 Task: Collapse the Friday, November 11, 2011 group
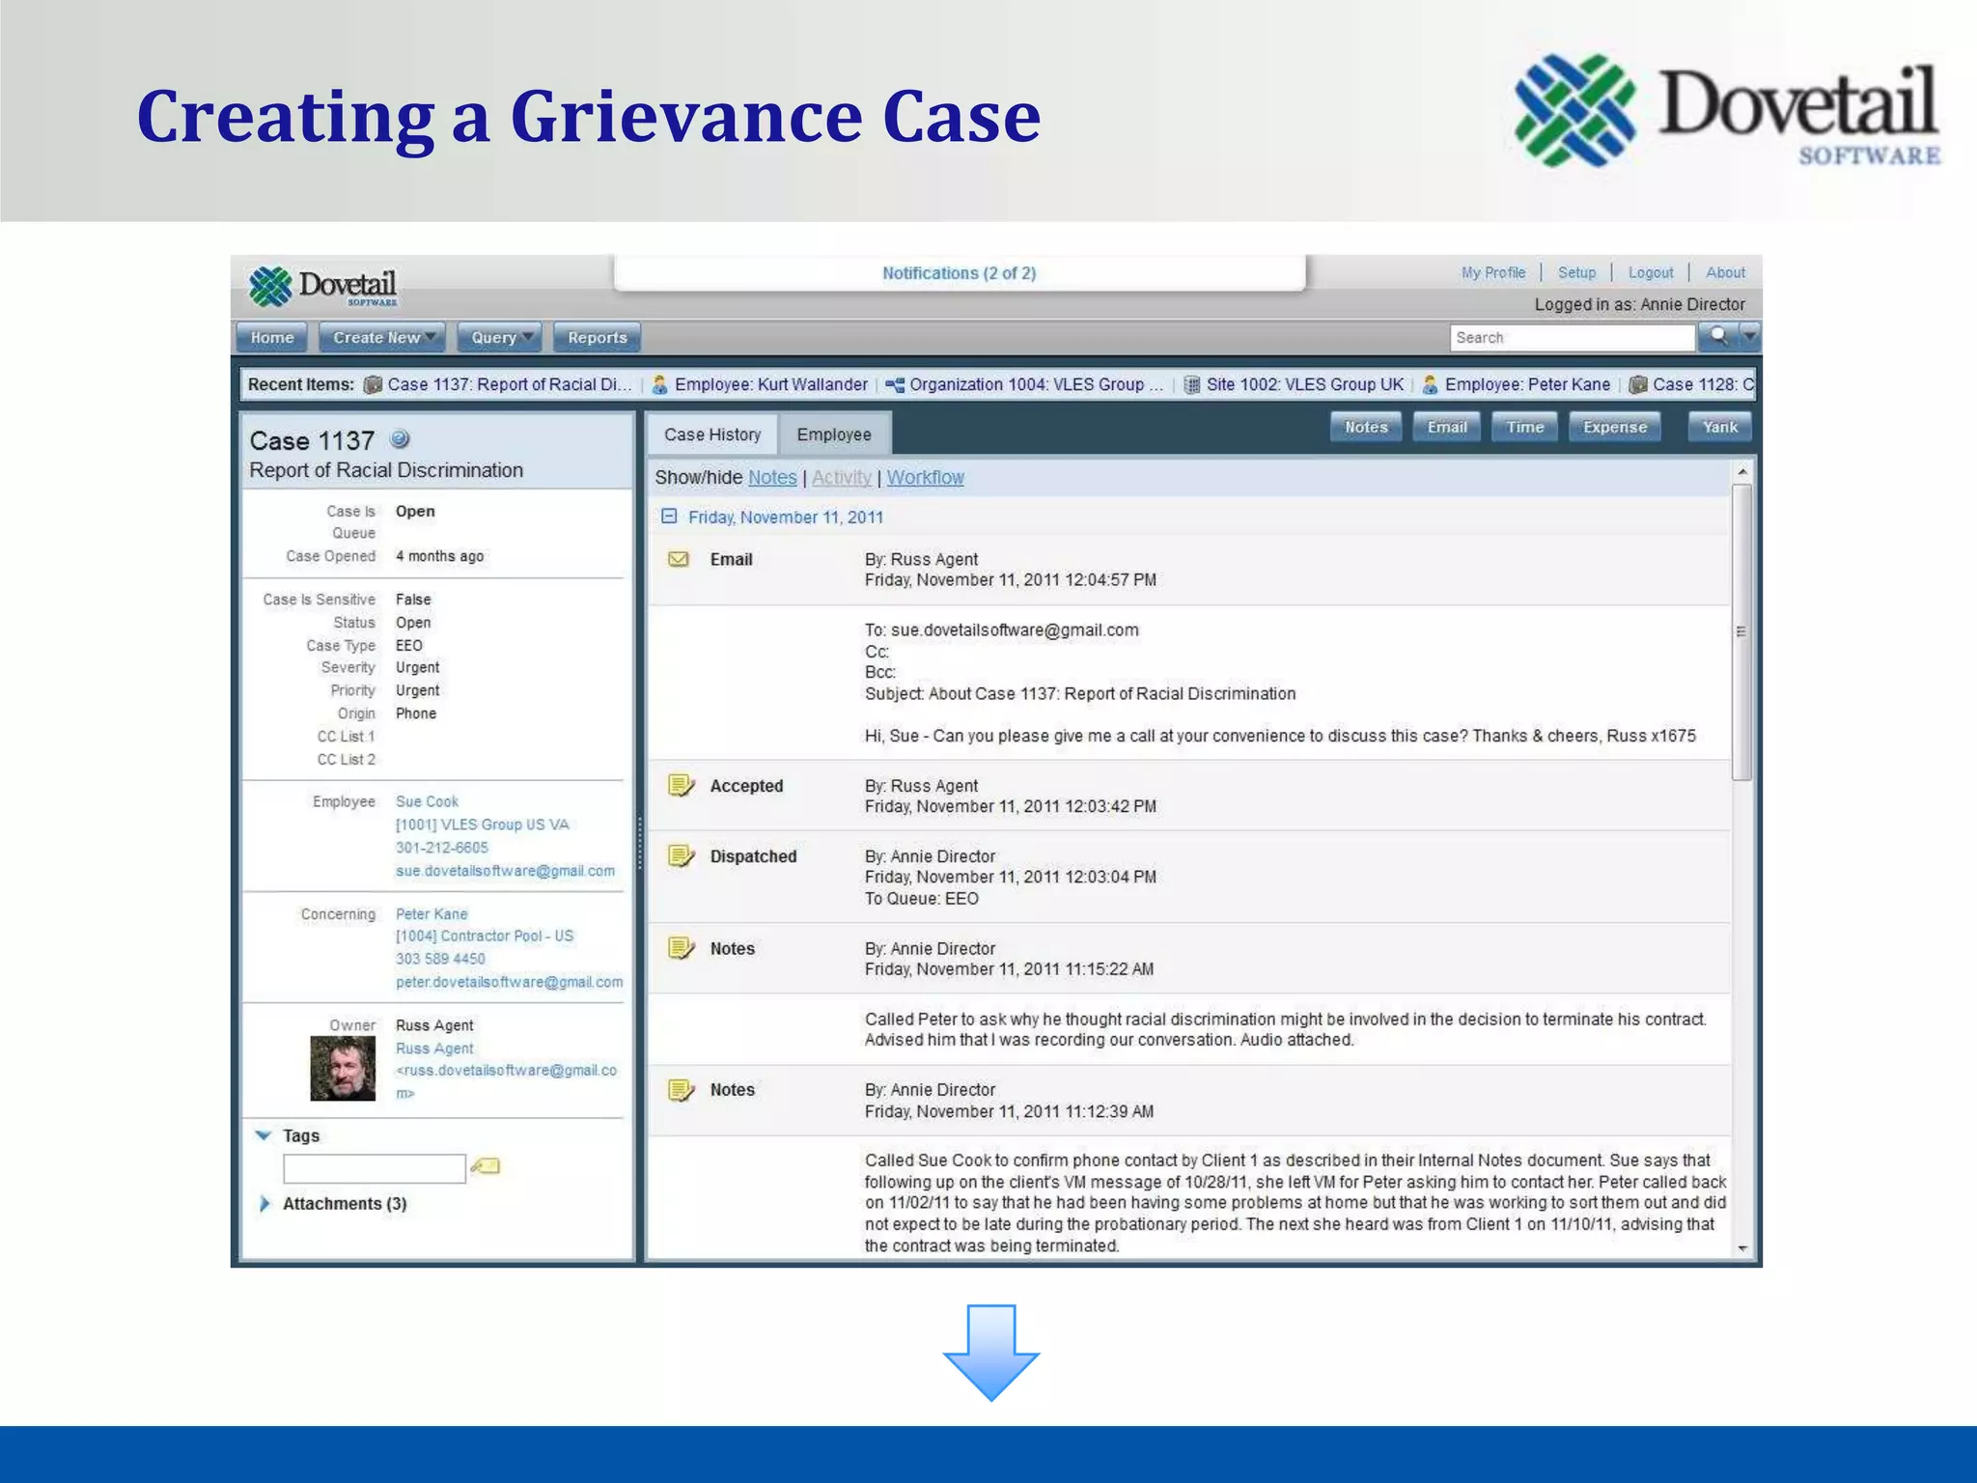click(x=669, y=517)
